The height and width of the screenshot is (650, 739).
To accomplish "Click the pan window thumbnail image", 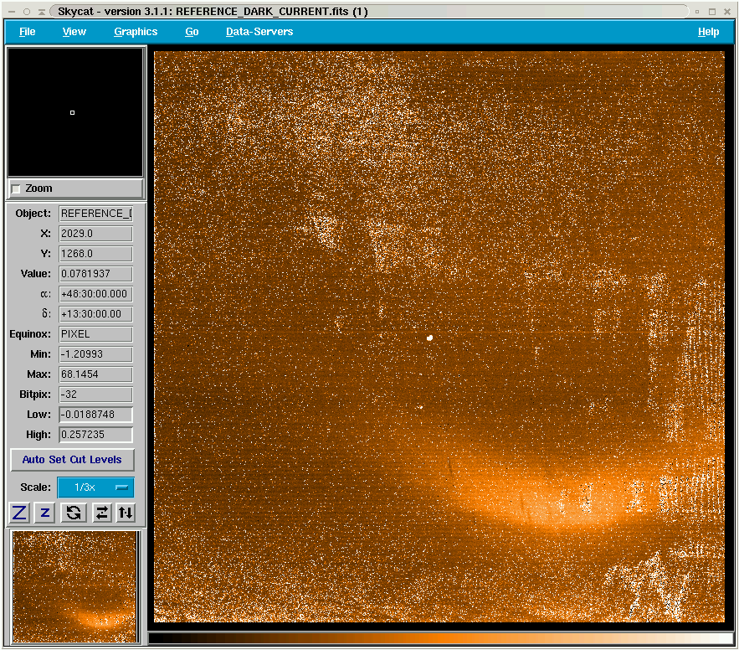I will pyautogui.click(x=75, y=587).
